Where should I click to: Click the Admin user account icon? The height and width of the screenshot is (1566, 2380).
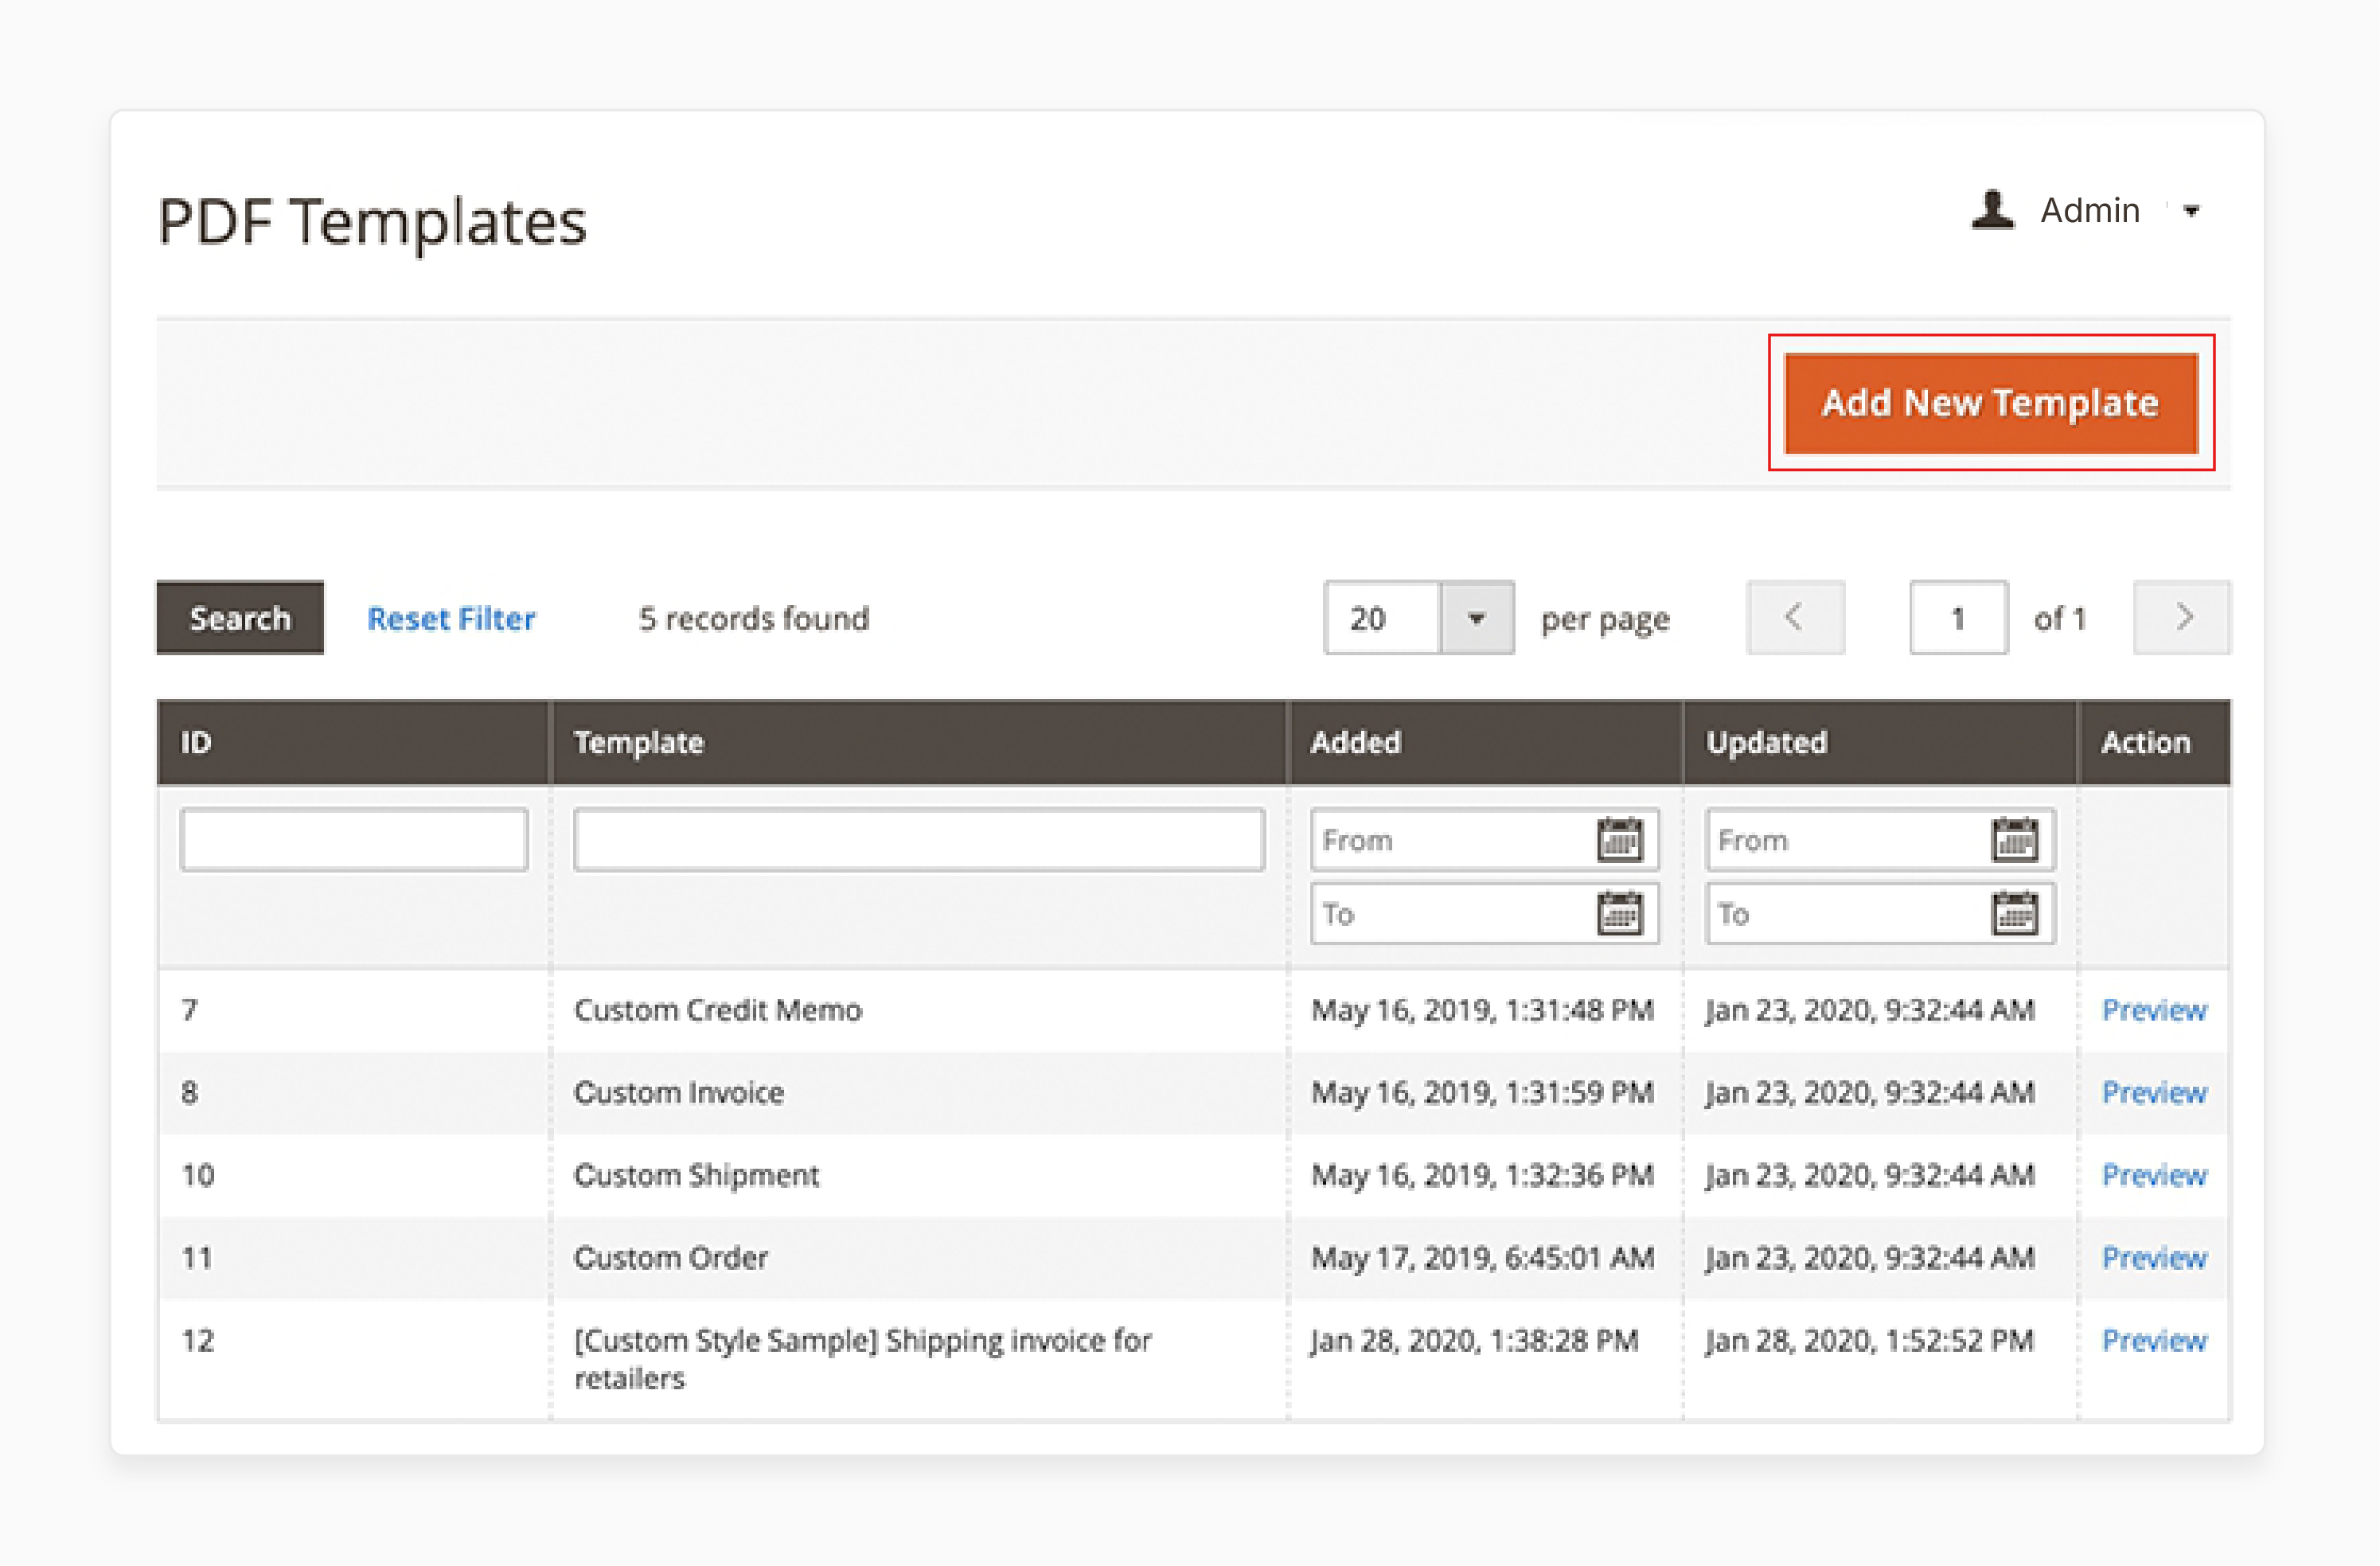1992,210
